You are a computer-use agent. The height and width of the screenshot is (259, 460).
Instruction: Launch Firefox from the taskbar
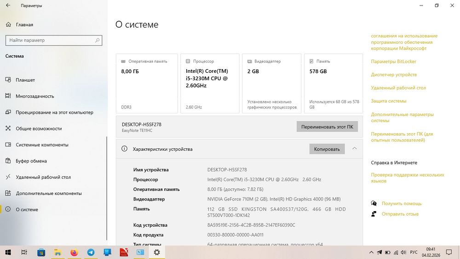[x=74, y=252]
